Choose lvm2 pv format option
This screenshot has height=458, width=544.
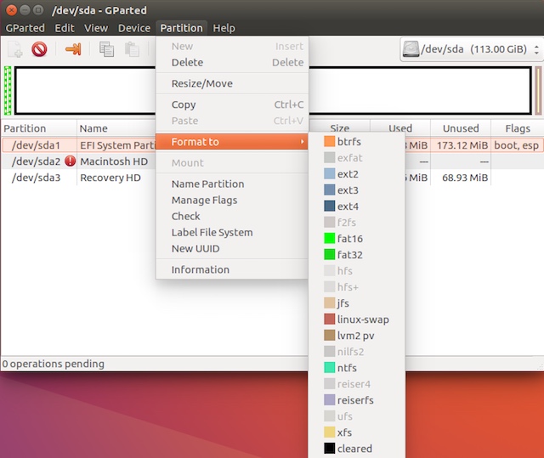click(x=356, y=336)
